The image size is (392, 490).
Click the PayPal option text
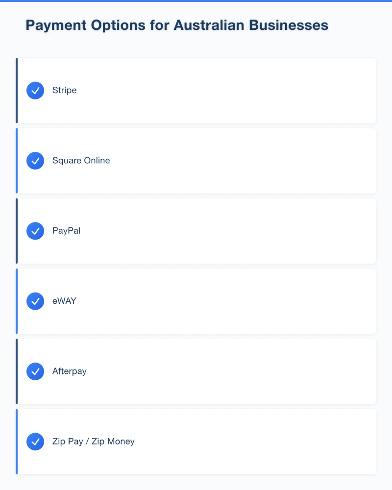tap(67, 231)
